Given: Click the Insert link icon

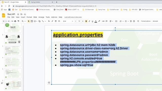Looking at the screenshot, I should click(103, 21).
